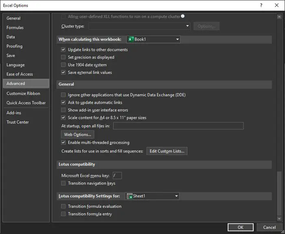Click Edit Custom Lists button
This screenshot has width=285, height=234.
point(167,151)
